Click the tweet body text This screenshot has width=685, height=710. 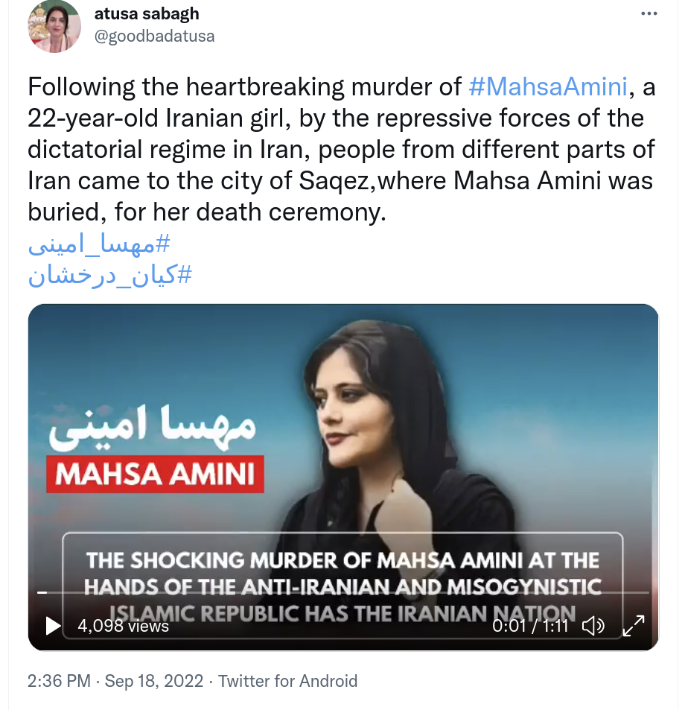(342, 150)
